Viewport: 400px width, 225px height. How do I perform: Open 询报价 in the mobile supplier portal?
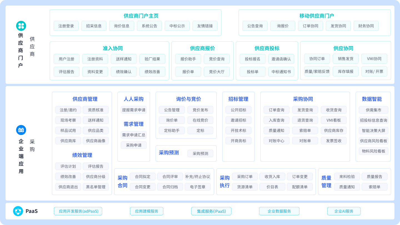[282, 26]
